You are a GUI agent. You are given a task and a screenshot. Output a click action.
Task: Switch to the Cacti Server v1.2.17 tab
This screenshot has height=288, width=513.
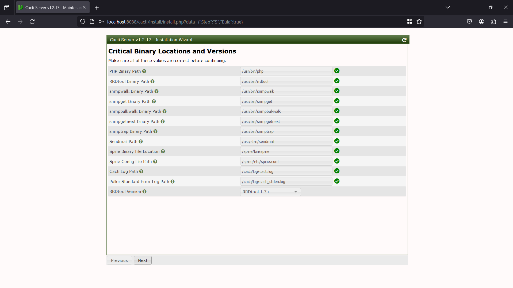pyautogui.click(x=53, y=7)
